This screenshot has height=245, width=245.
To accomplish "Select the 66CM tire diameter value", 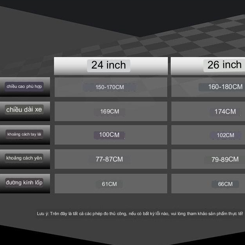I will (225, 184).
